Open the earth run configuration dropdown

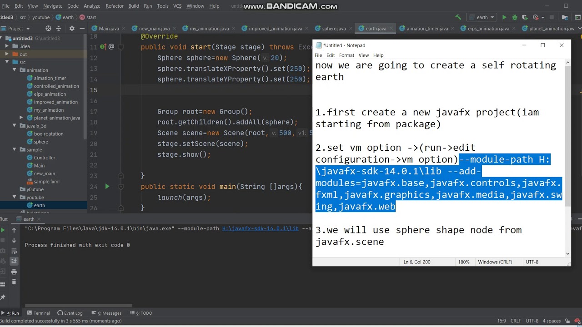click(482, 17)
